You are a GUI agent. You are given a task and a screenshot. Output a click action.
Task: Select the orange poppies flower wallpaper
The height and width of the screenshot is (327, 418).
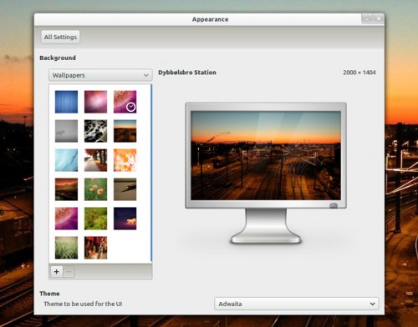tap(95, 189)
